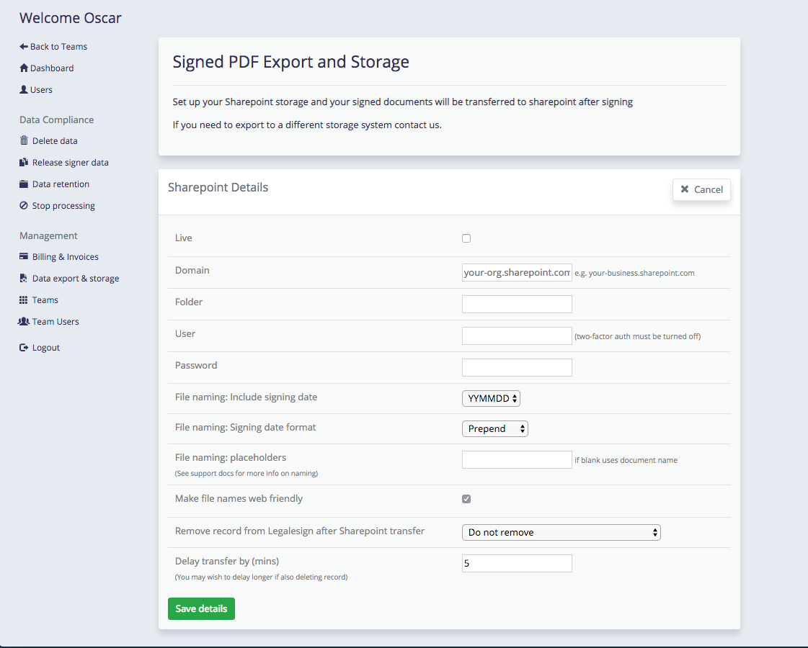Click the Delay transfer by (mins) field

pos(517,563)
